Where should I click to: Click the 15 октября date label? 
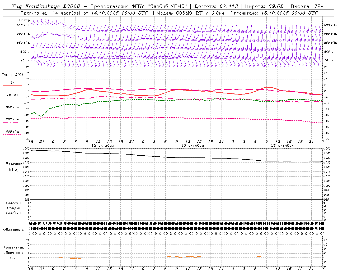[x=103, y=146]
